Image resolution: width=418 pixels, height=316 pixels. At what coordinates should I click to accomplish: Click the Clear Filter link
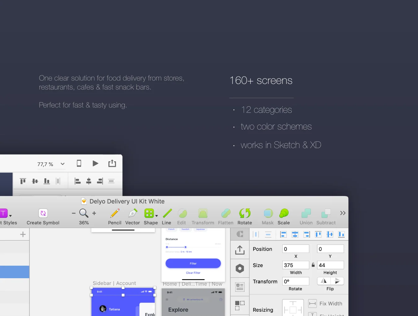point(193,273)
